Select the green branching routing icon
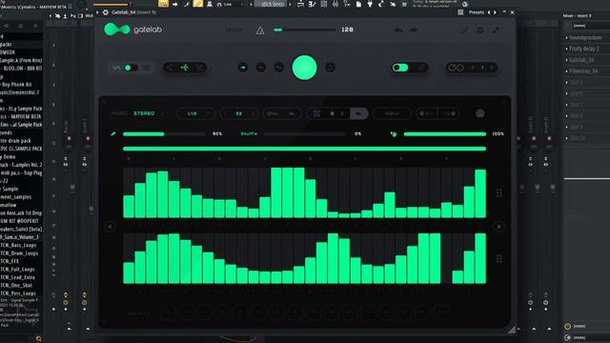The width and height of the screenshot is (610, 343). point(184,68)
